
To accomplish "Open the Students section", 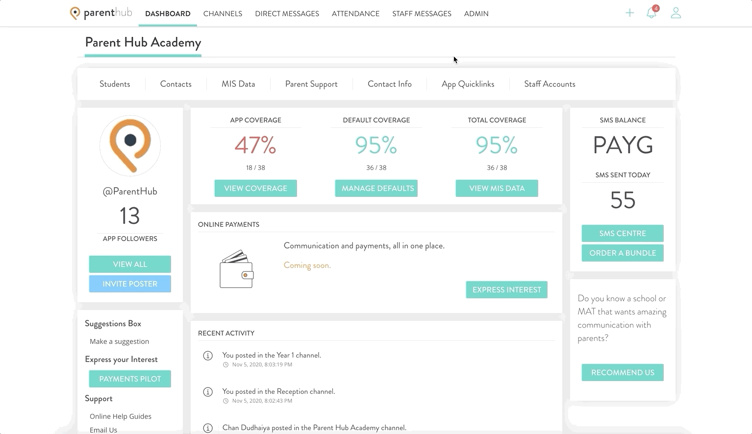I will tap(115, 84).
